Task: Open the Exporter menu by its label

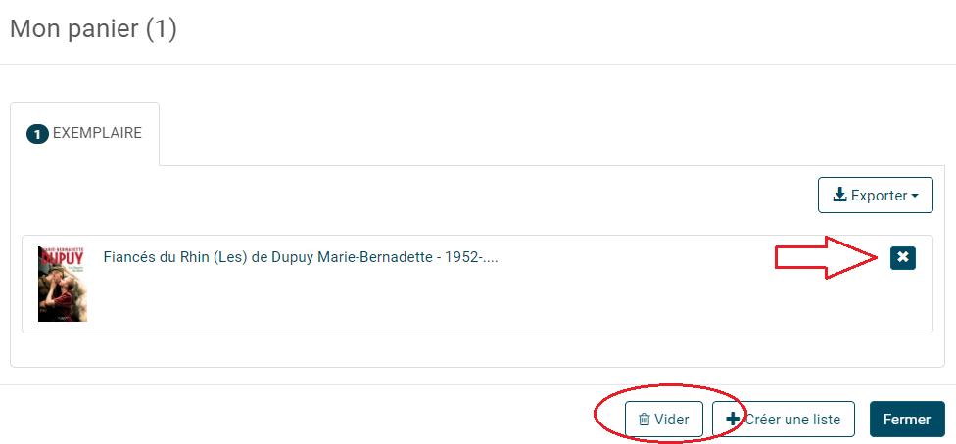Action: pos(880,196)
